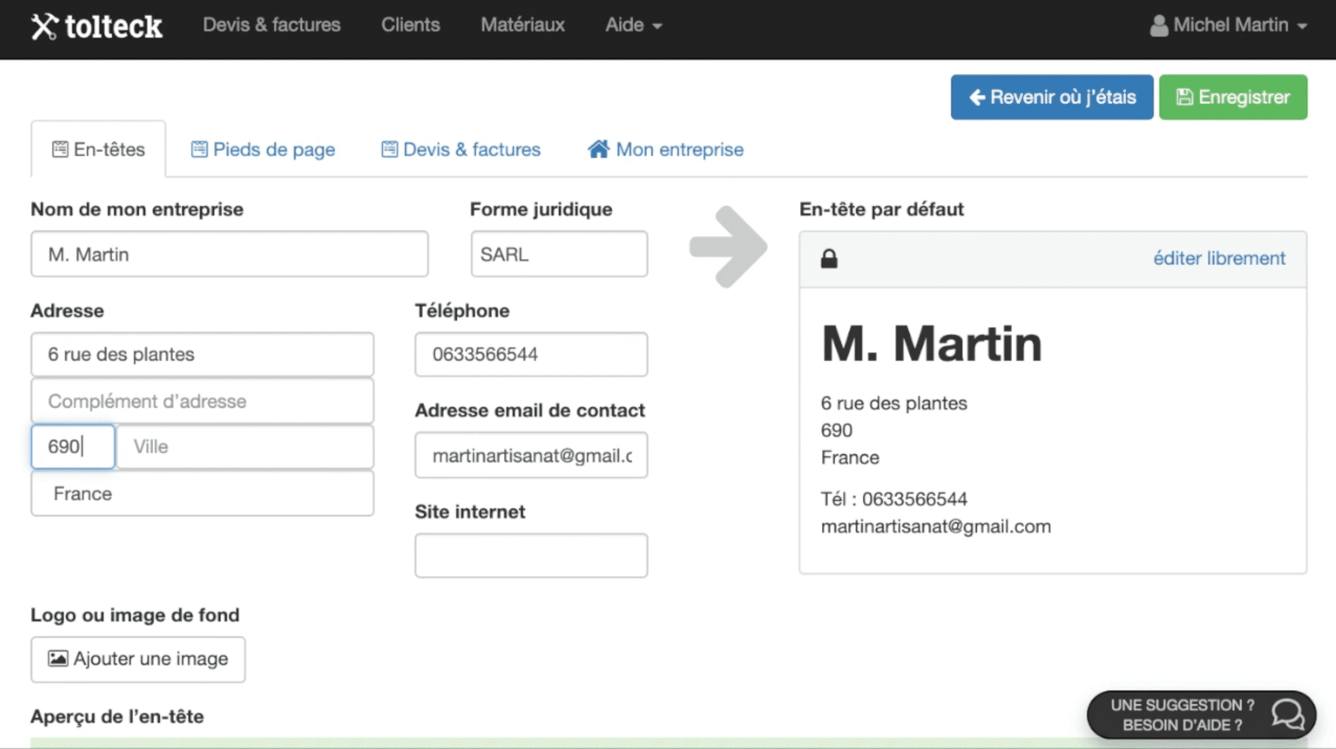Screen dimensions: 1336x749
Task: Open the suggestion help chat widget
Action: tap(1201, 715)
